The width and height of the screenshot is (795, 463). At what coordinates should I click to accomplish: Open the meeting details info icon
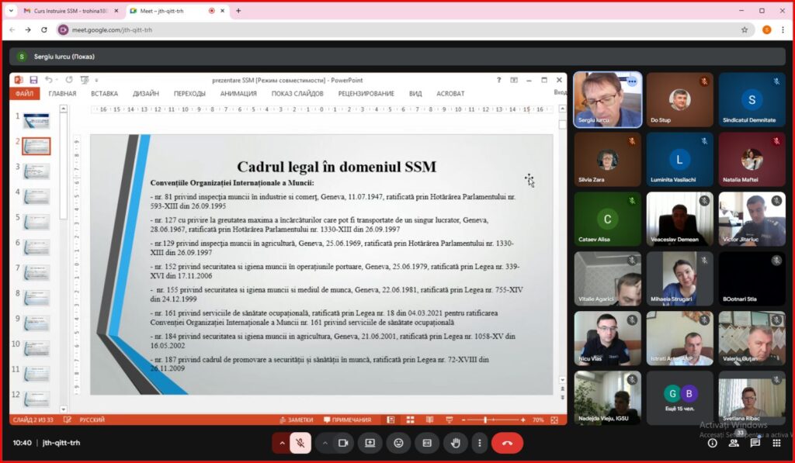(x=712, y=443)
